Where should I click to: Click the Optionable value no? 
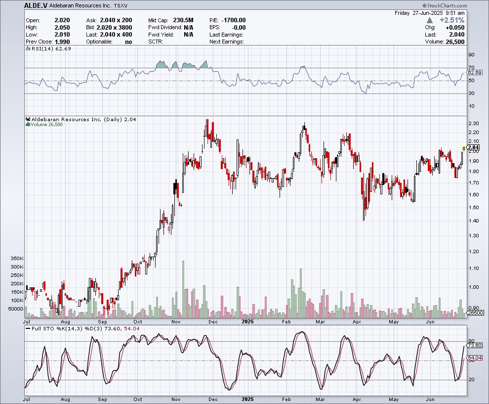128,42
